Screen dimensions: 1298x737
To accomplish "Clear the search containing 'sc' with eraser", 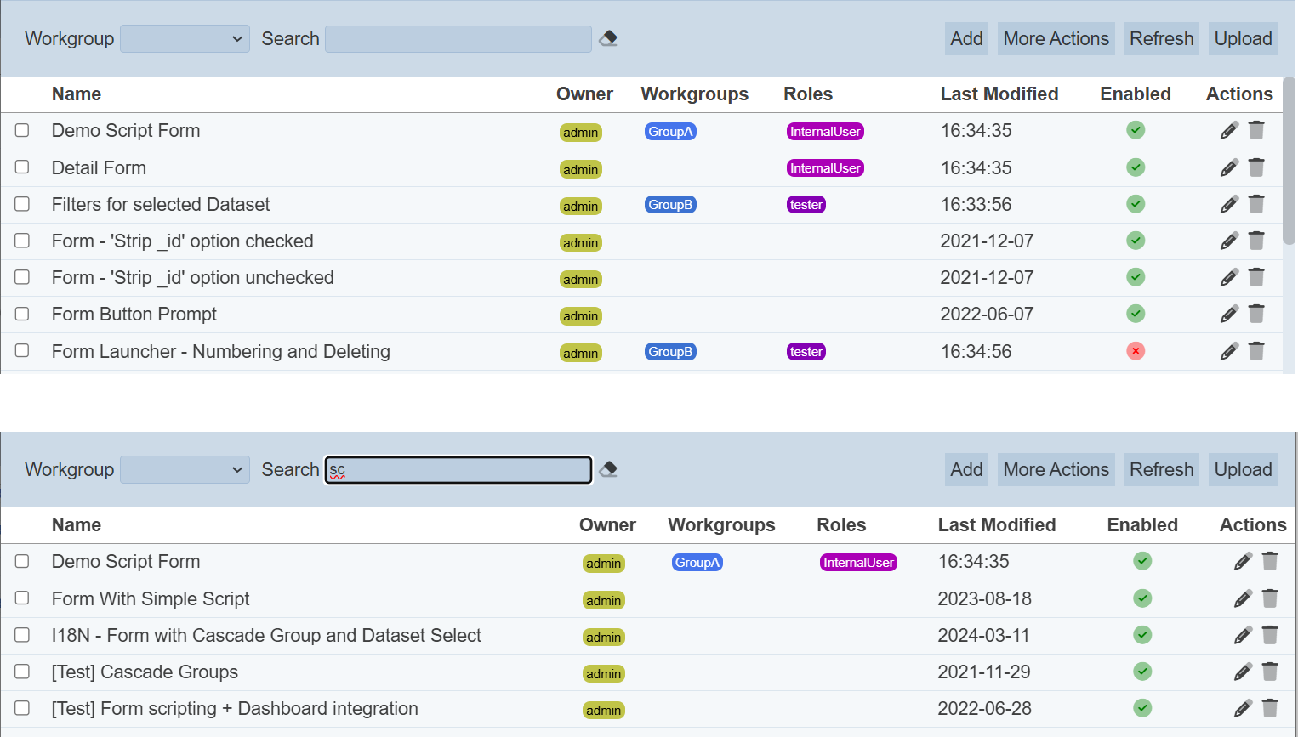I will [x=608, y=469].
